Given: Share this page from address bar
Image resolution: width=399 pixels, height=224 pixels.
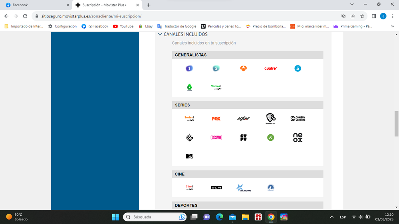Looking at the screenshot, I should click(353, 16).
